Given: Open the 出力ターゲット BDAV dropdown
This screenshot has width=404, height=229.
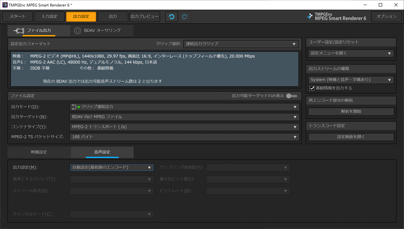Looking at the screenshot, I should point(184,117).
